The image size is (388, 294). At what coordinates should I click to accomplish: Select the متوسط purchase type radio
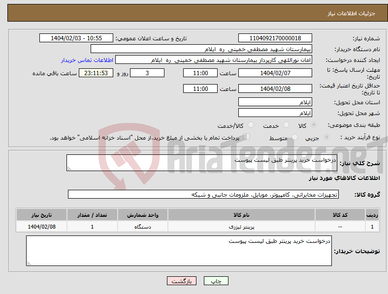tap(294, 137)
